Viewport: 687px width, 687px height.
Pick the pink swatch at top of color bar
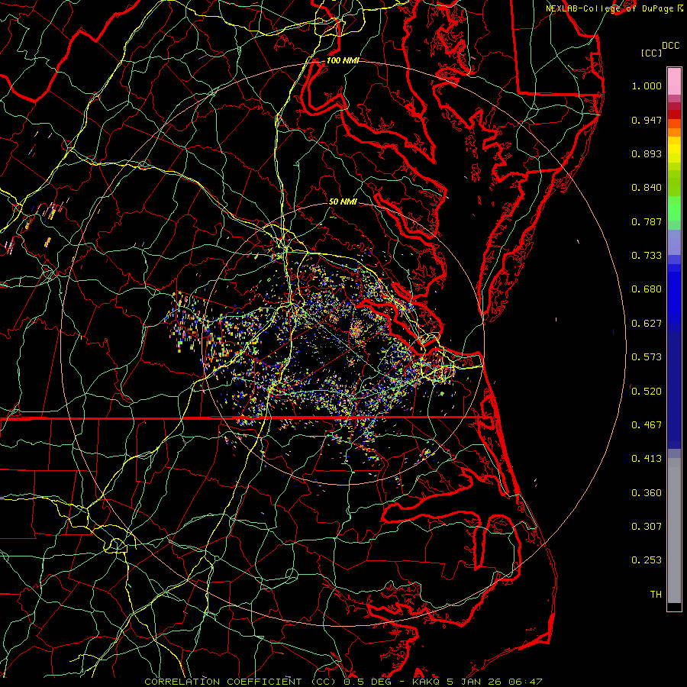click(x=674, y=82)
